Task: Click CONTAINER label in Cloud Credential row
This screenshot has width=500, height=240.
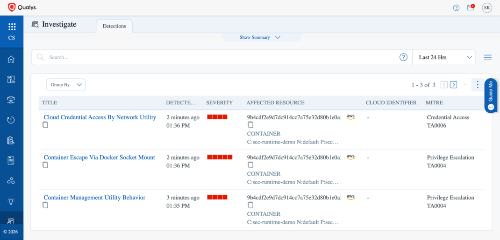Action: pyautogui.click(x=264, y=133)
